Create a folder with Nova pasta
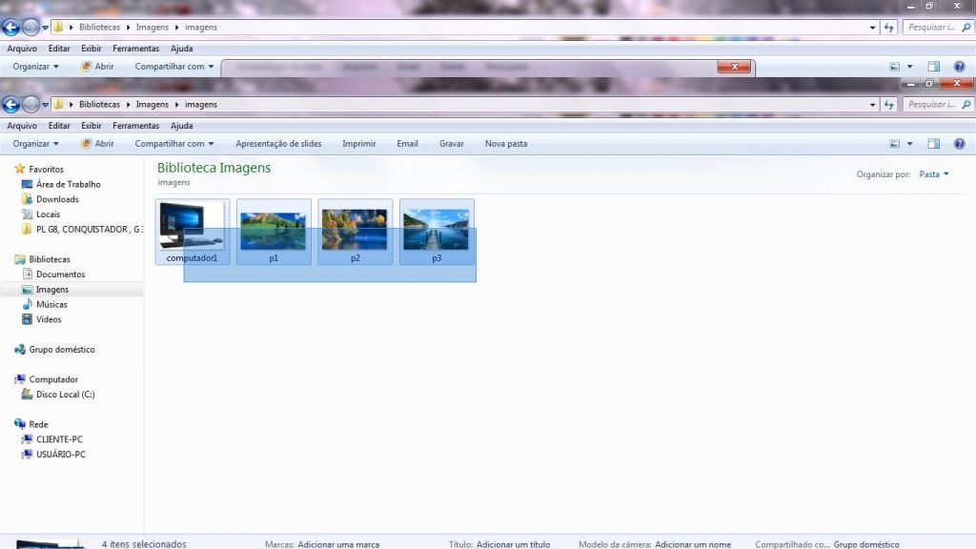This screenshot has height=549, width=976. [505, 144]
